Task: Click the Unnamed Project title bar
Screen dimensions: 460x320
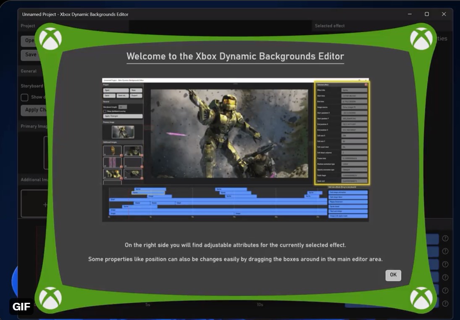Action: tap(75, 14)
